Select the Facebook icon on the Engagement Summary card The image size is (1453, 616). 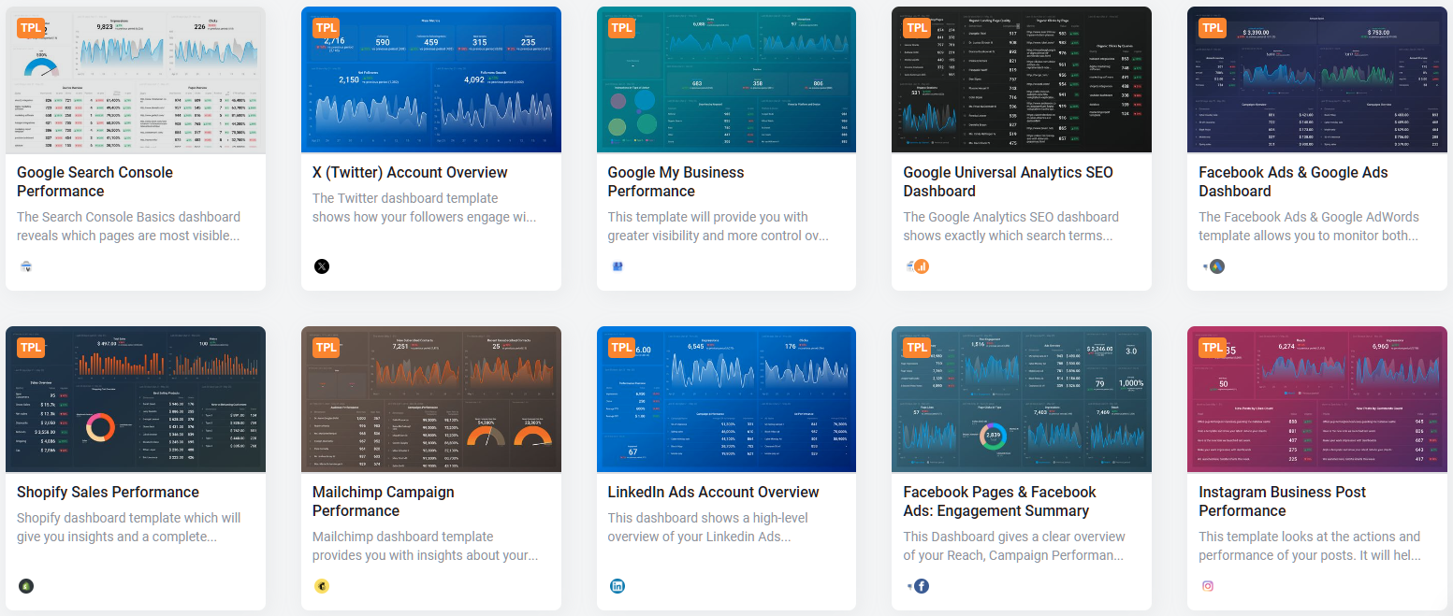[921, 586]
